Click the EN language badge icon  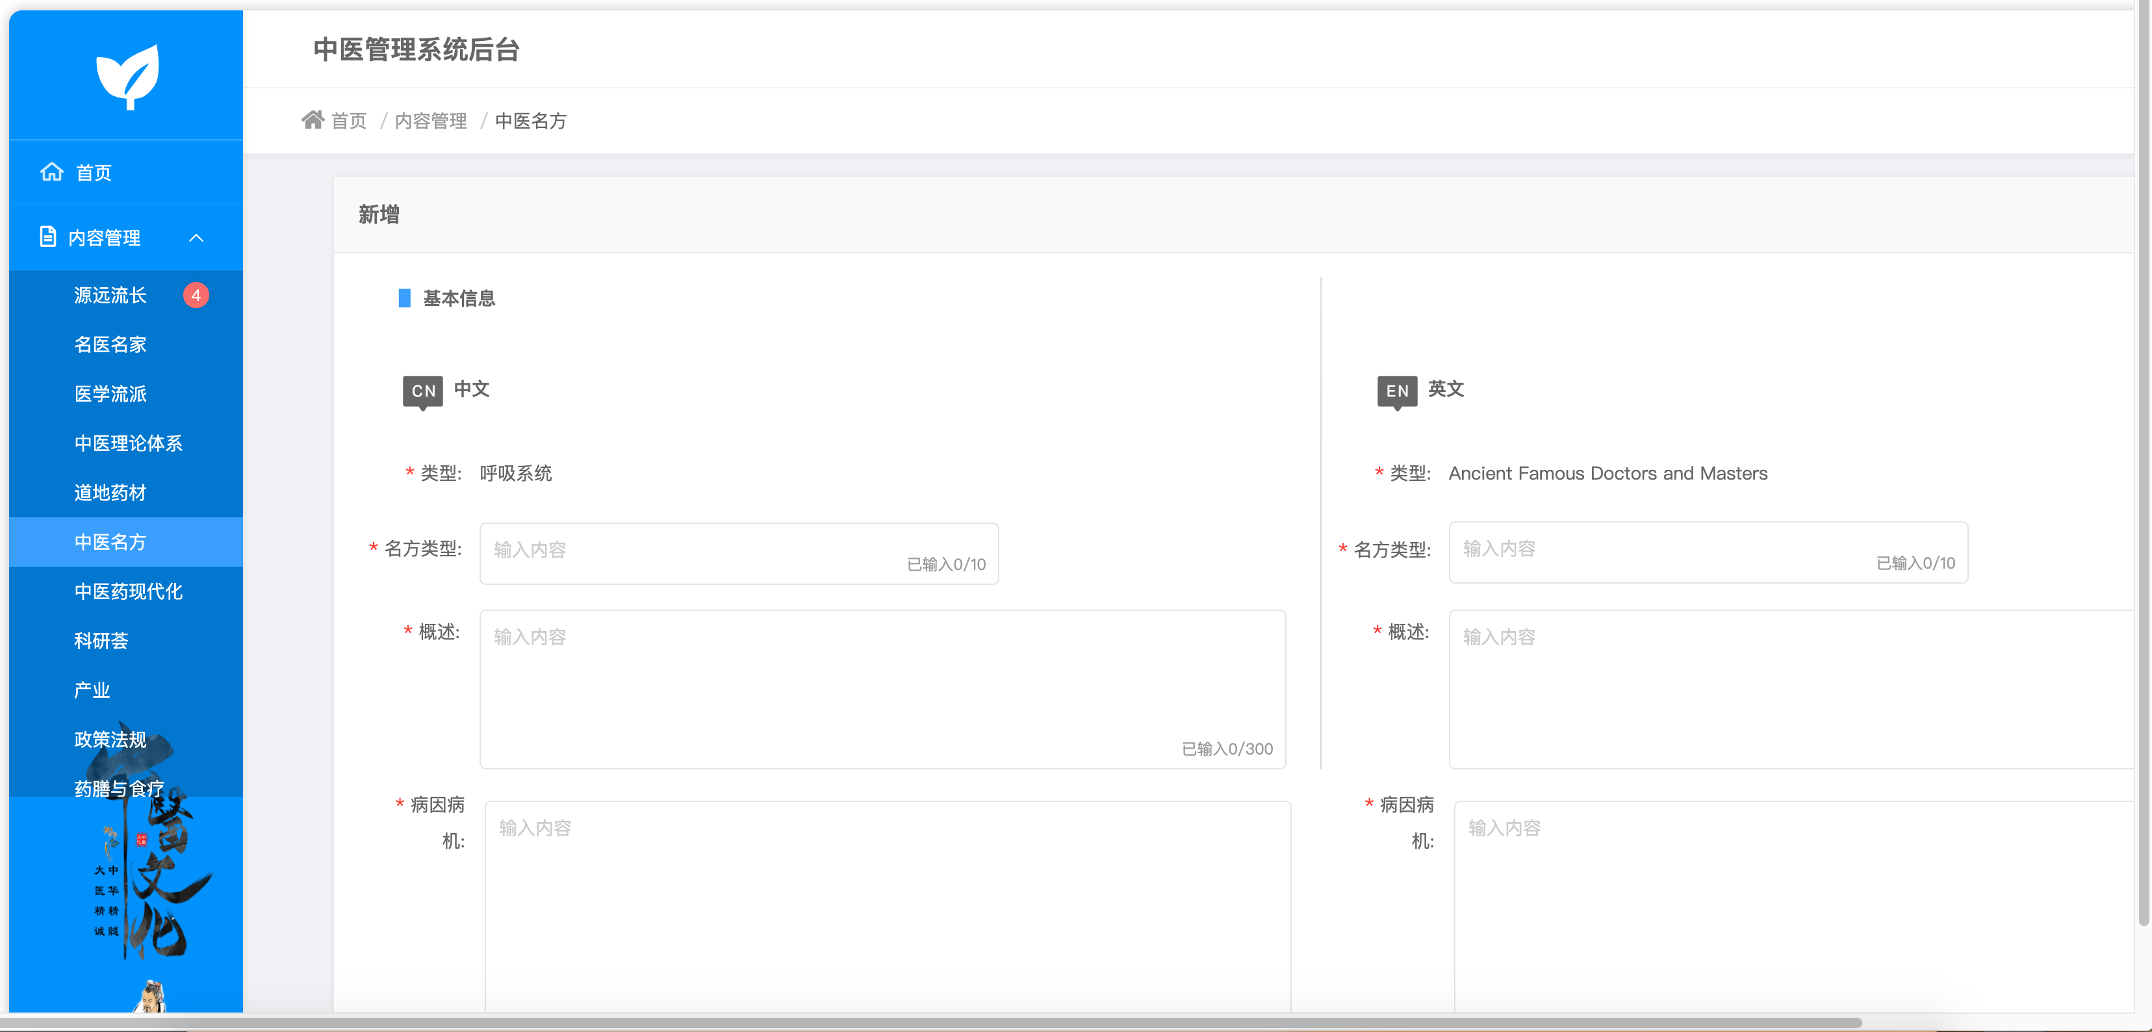coord(1397,391)
